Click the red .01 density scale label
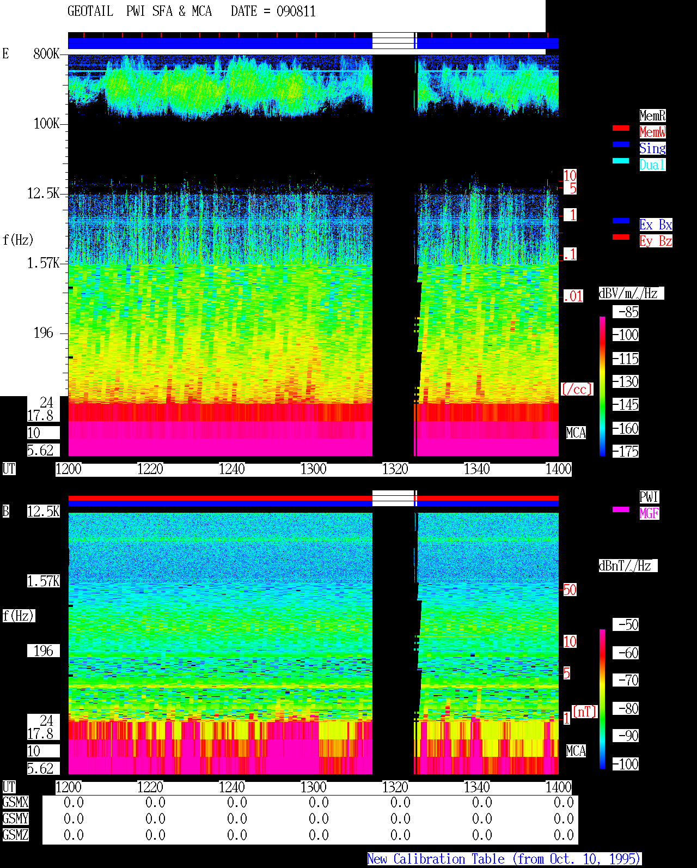The height and width of the screenshot is (868, 697). [x=573, y=296]
